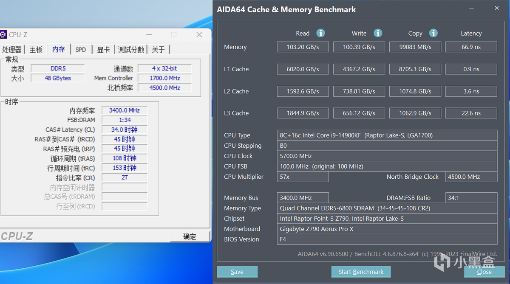Click the L1 Cache Read value 6020.0 GB/s
The width and height of the screenshot is (510, 284).
pos(303,69)
